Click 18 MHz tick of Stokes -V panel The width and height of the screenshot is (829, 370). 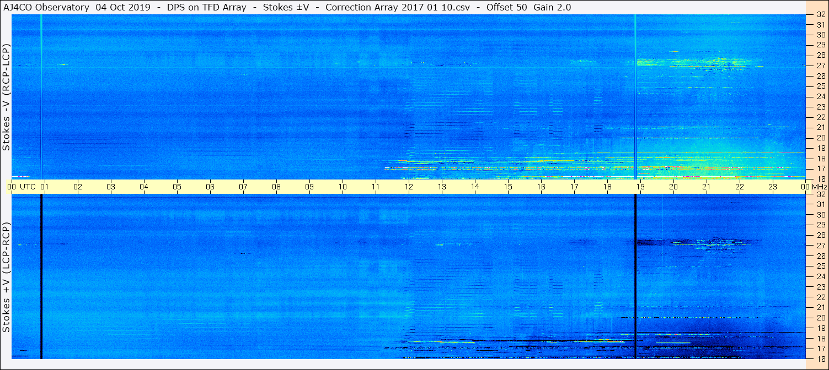(820, 159)
